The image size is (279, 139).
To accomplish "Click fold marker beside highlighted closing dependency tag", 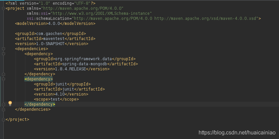I will [3, 104].
